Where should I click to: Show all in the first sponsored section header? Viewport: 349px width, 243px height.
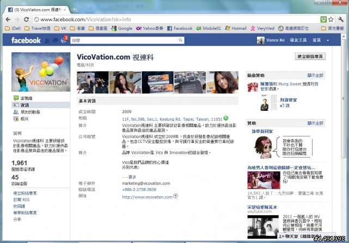pos(315,76)
